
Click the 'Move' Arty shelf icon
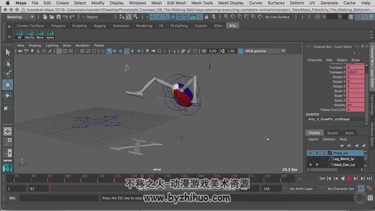tap(40, 35)
